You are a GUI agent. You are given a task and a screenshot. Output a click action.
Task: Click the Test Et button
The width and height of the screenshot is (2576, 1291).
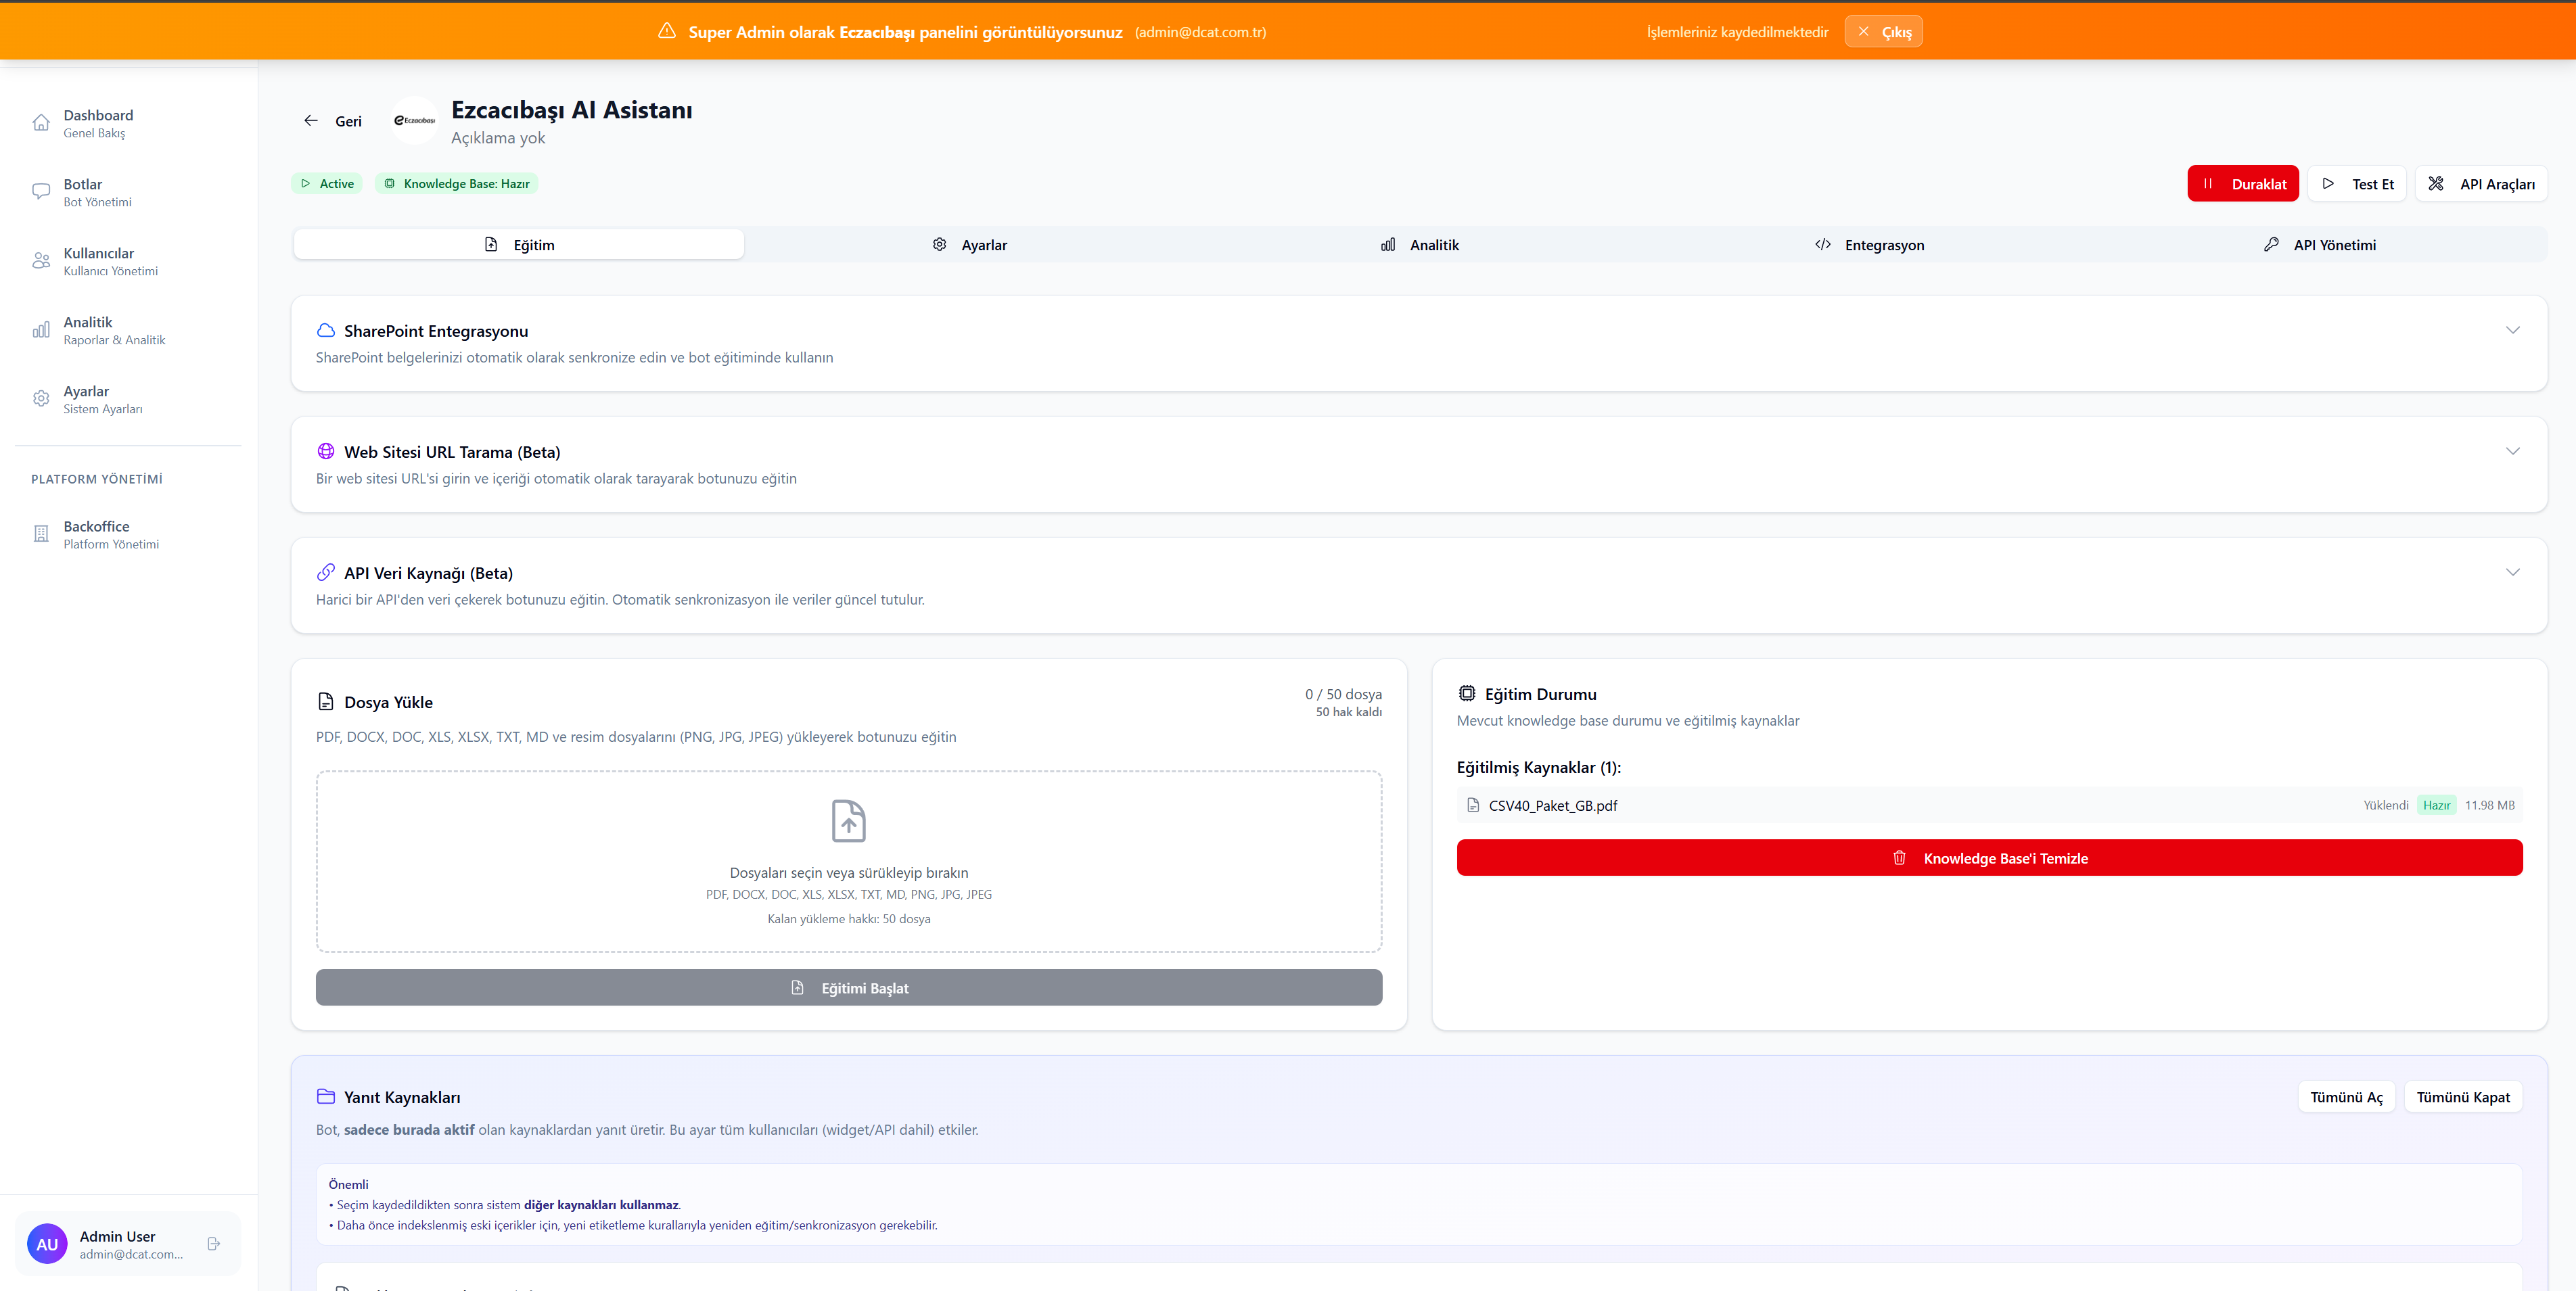pos(2357,184)
